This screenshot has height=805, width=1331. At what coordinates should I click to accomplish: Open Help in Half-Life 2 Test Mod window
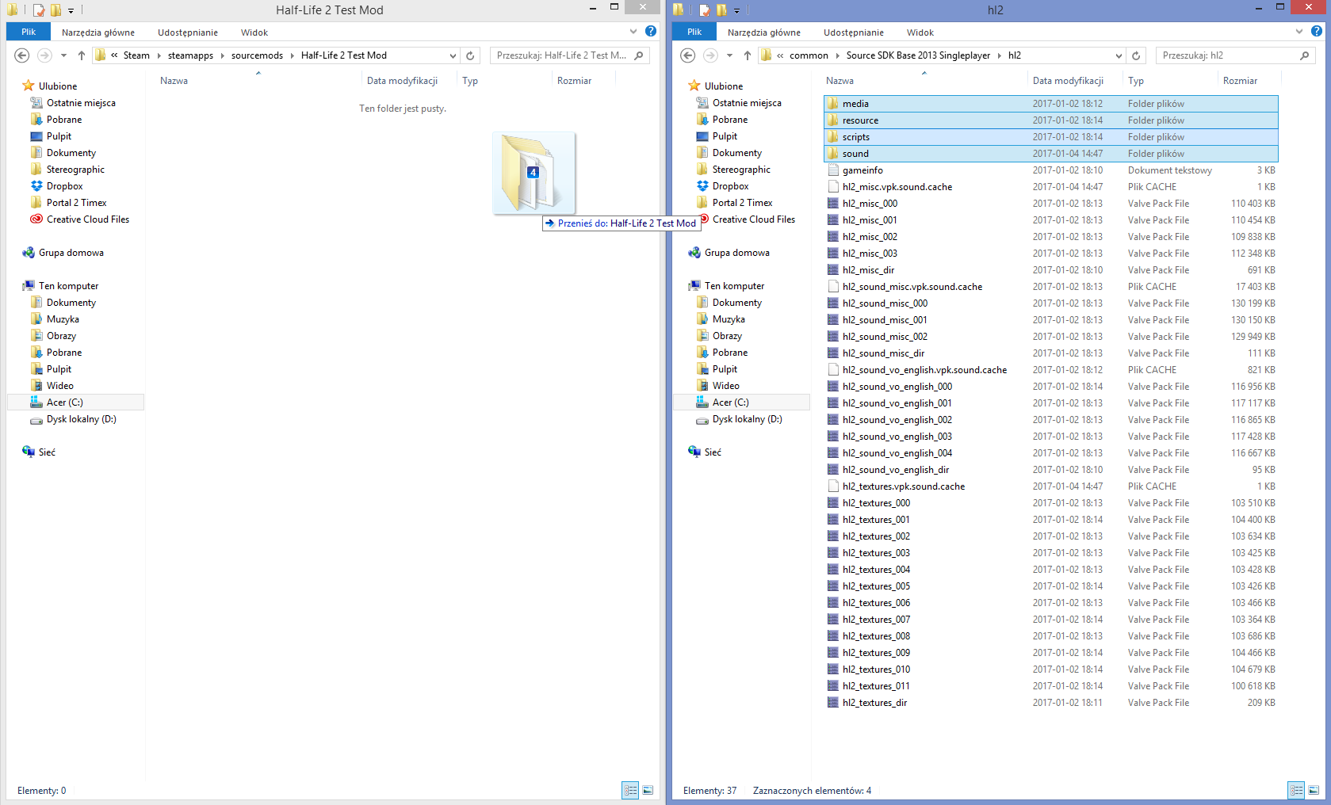(651, 32)
